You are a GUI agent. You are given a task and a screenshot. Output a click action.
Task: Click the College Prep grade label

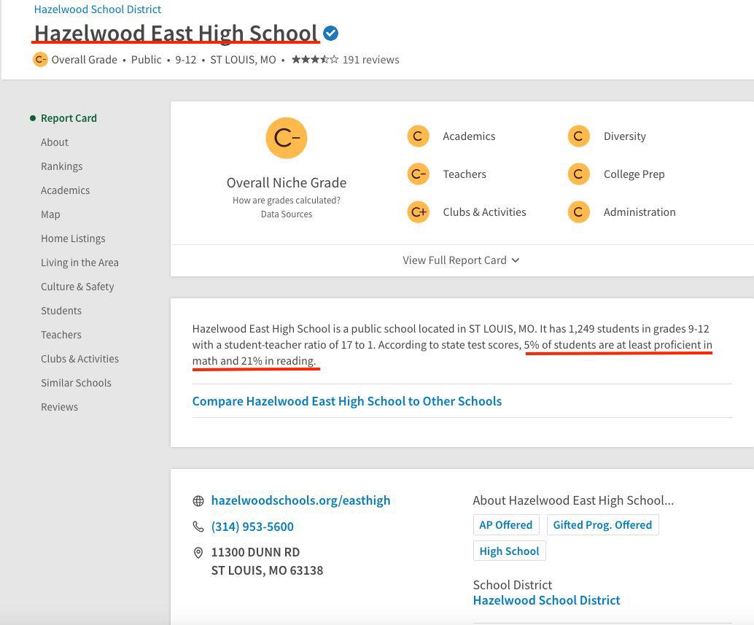634,174
